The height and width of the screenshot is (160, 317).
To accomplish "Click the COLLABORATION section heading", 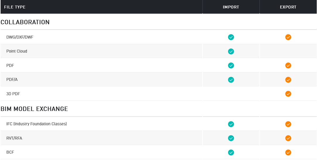I will tap(25, 22).
